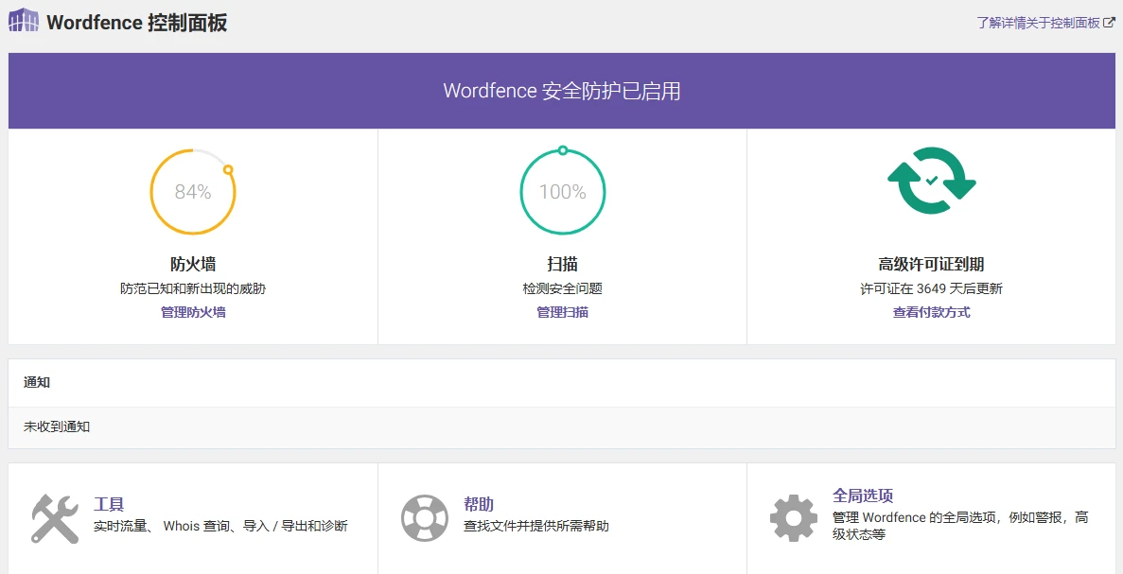Select the wrench icon next to 工具
The width and height of the screenshot is (1123, 574).
54,516
